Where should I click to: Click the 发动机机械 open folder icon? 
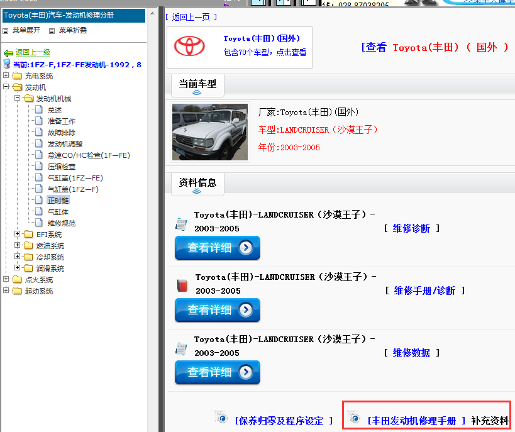click(28, 99)
